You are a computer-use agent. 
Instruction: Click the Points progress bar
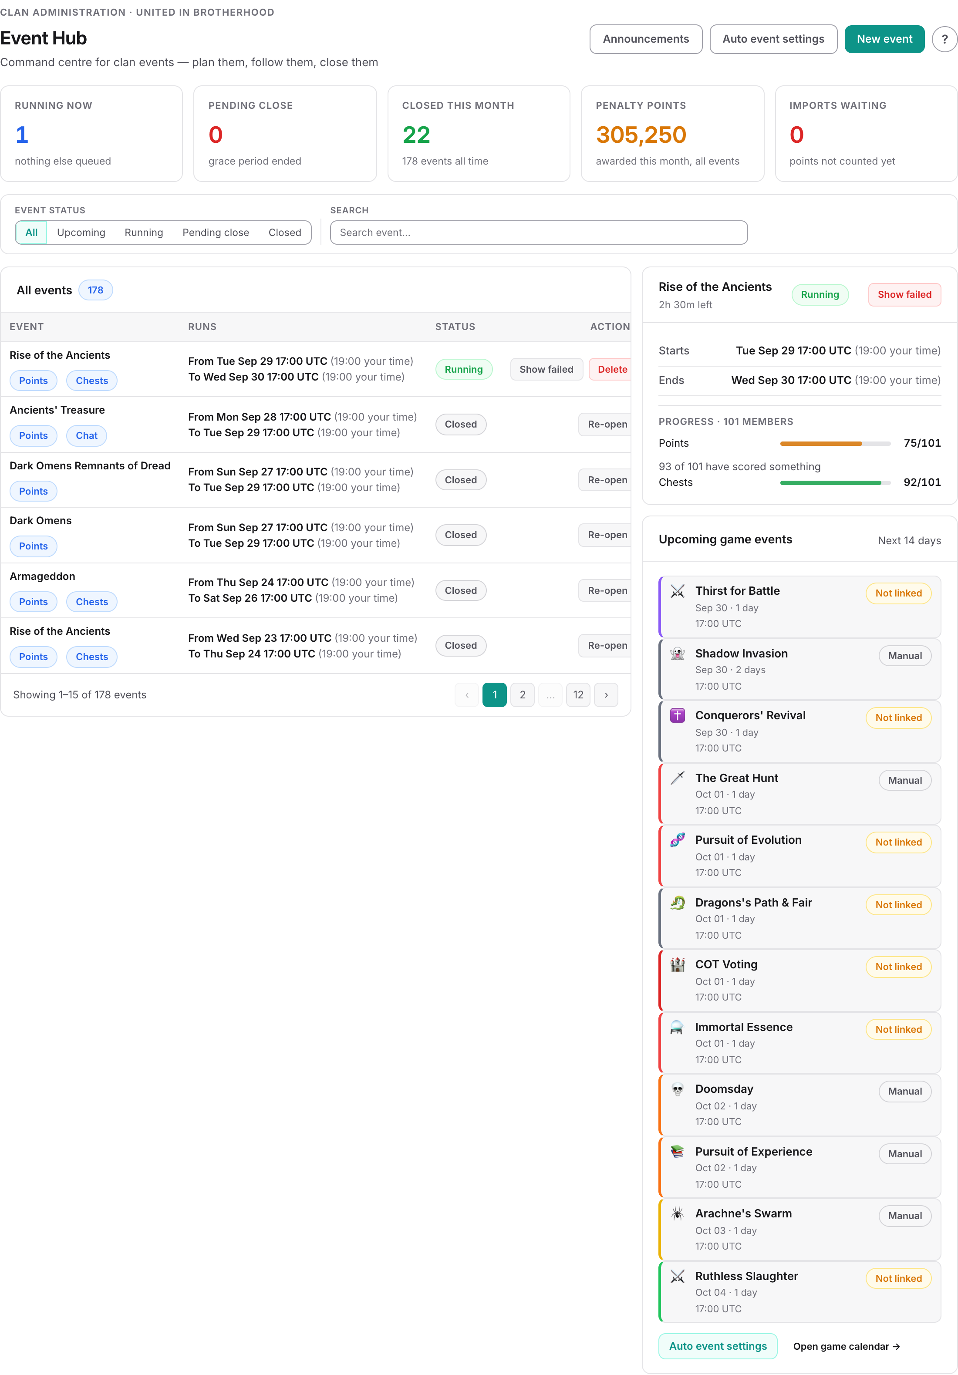click(x=835, y=444)
